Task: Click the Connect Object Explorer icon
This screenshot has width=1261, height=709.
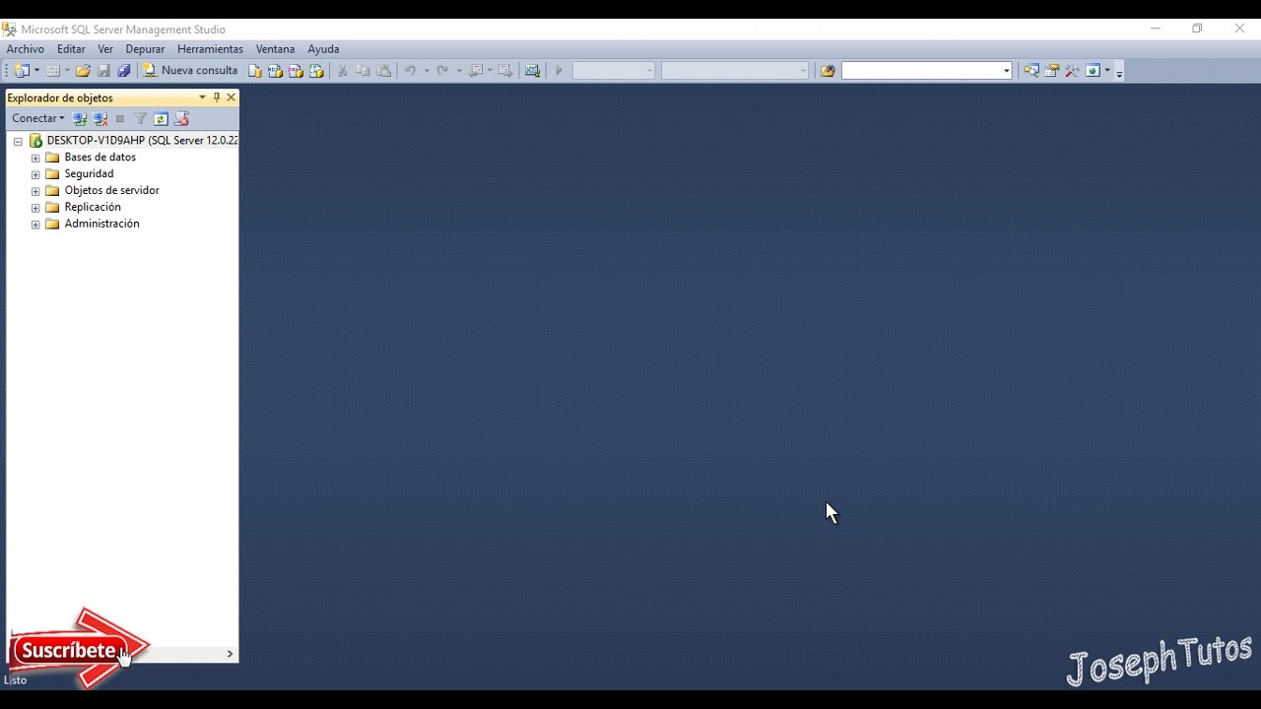Action: pos(80,119)
